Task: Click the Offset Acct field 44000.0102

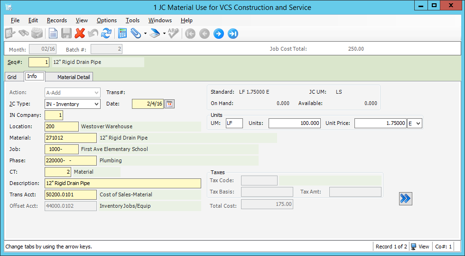Action: click(71, 206)
